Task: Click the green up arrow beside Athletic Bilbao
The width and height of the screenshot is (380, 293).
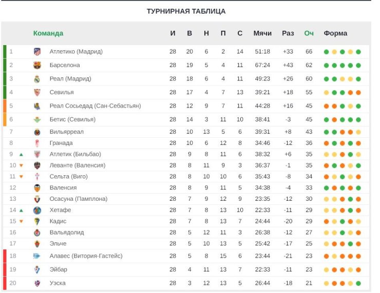Action: (21, 155)
